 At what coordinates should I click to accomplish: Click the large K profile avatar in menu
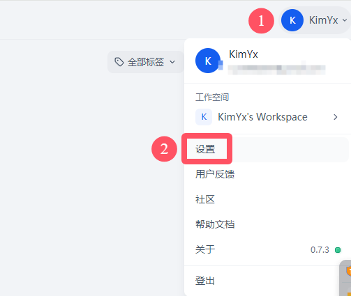208,61
